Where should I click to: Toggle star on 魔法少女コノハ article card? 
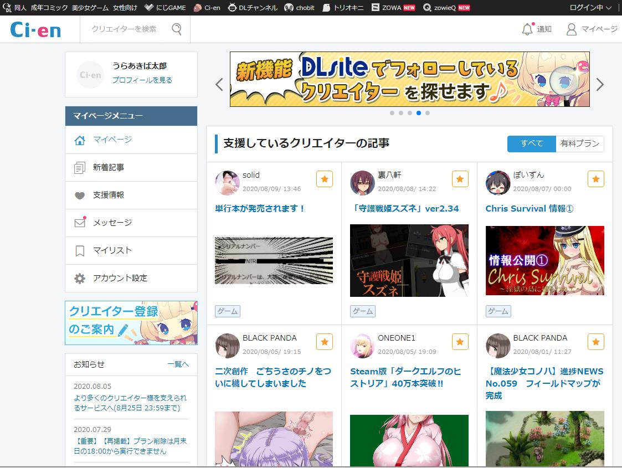click(x=596, y=342)
